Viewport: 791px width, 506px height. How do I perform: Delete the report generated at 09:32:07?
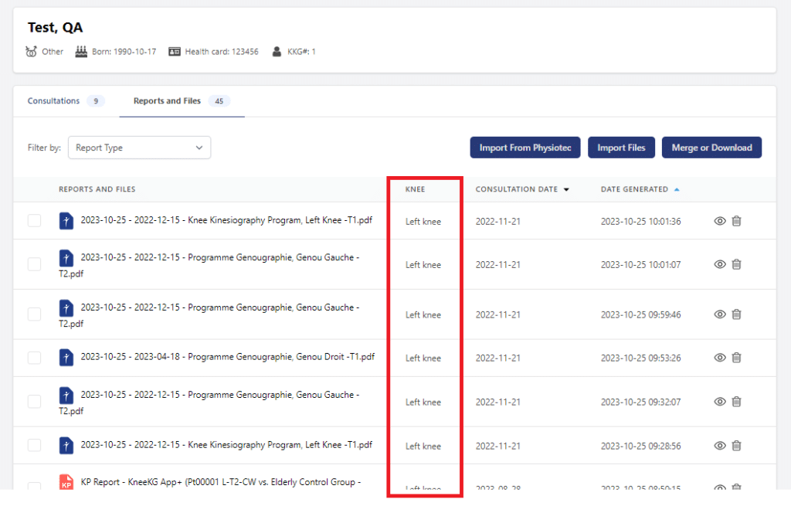pos(736,402)
